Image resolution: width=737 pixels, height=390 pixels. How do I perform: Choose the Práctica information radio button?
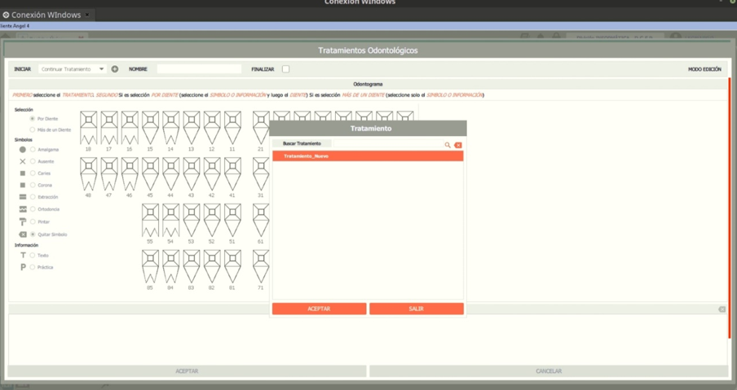tap(33, 267)
